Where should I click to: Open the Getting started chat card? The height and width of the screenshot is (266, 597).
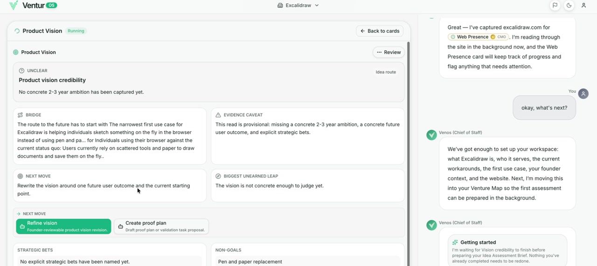pos(507,250)
